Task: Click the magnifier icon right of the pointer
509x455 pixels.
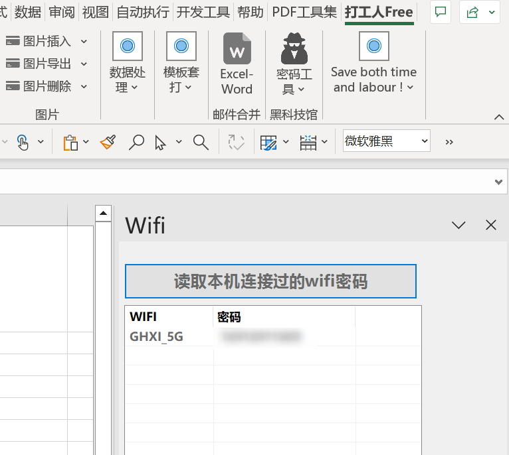Action: pyautogui.click(x=201, y=142)
